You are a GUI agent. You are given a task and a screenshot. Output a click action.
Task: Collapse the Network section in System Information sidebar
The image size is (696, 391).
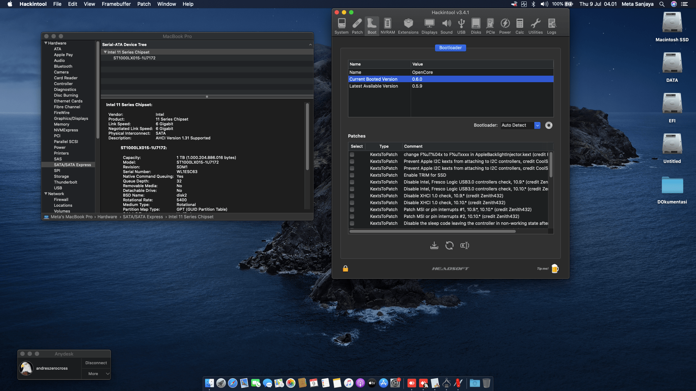click(46, 194)
